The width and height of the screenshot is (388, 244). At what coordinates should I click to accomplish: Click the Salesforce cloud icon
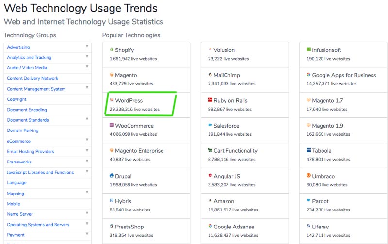pos(210,125)
